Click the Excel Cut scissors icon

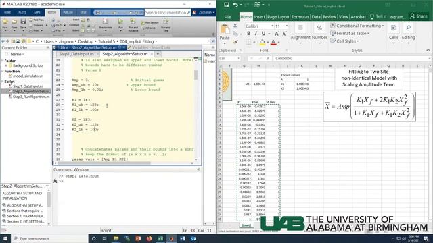[235, 26]
